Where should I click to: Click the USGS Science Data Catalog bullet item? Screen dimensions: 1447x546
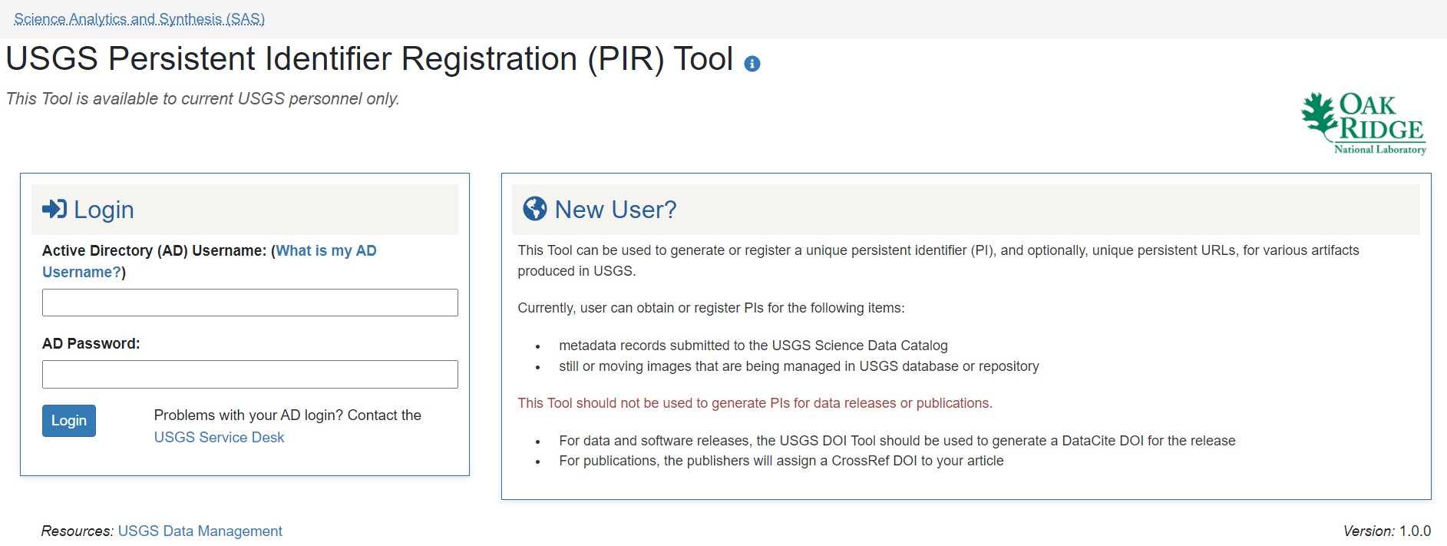coord(752,346)
